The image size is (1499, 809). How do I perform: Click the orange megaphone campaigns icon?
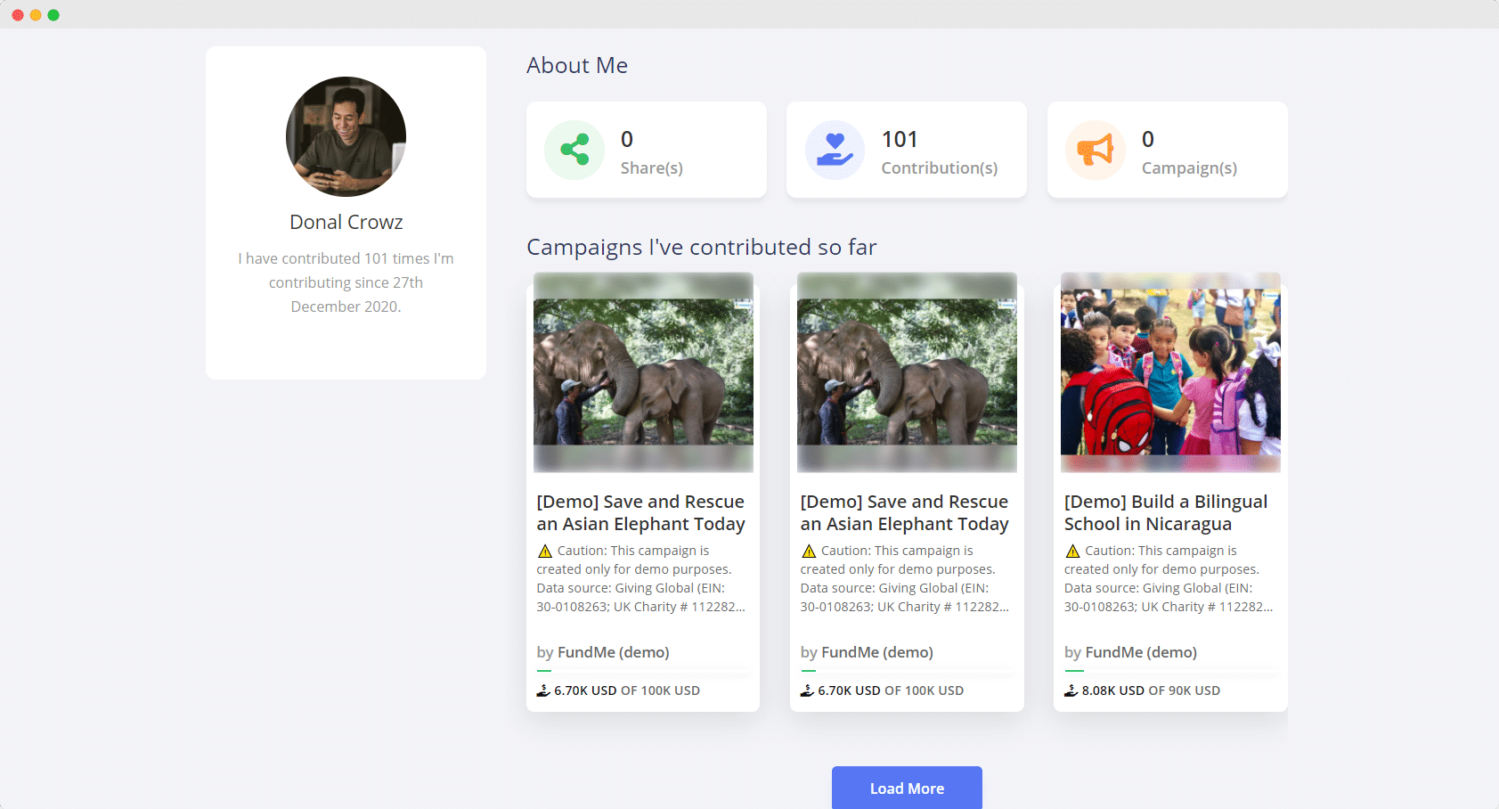coord(1096,150)
